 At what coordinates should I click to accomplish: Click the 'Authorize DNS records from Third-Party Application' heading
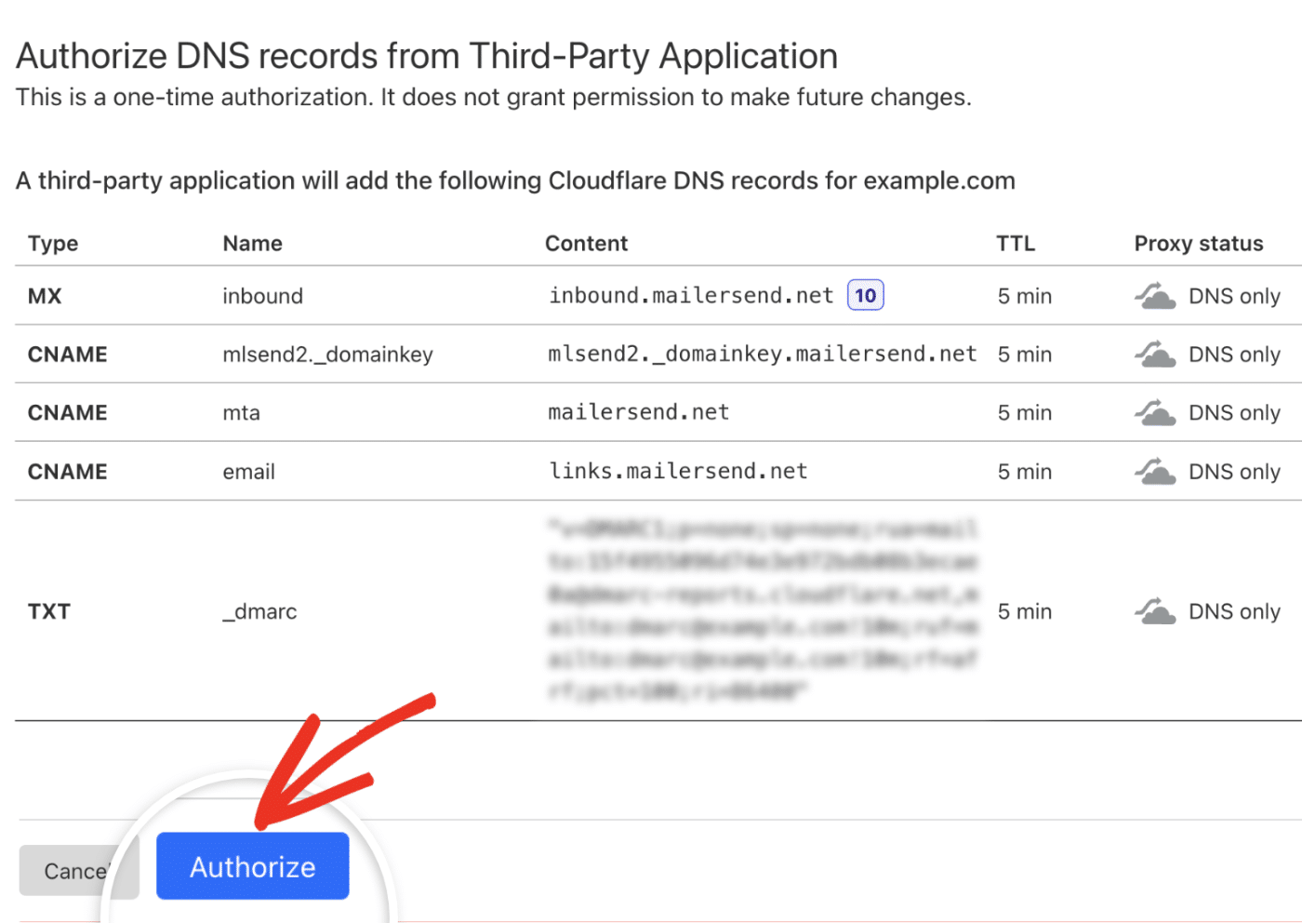427,57
